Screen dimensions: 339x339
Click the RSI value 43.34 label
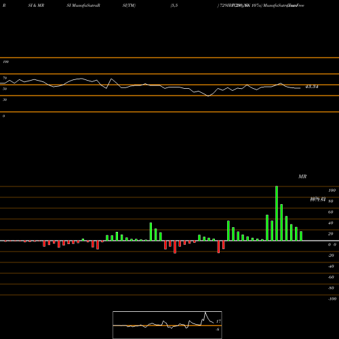(312, 87)
